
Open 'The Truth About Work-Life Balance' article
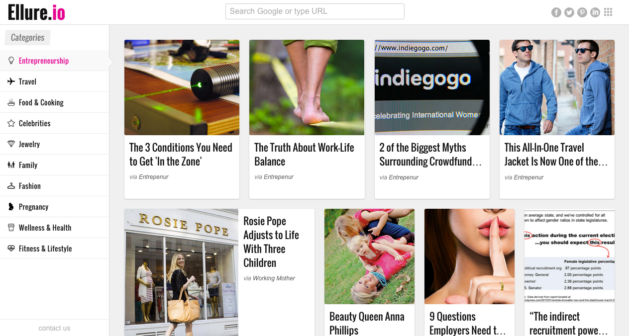point(304,155)
